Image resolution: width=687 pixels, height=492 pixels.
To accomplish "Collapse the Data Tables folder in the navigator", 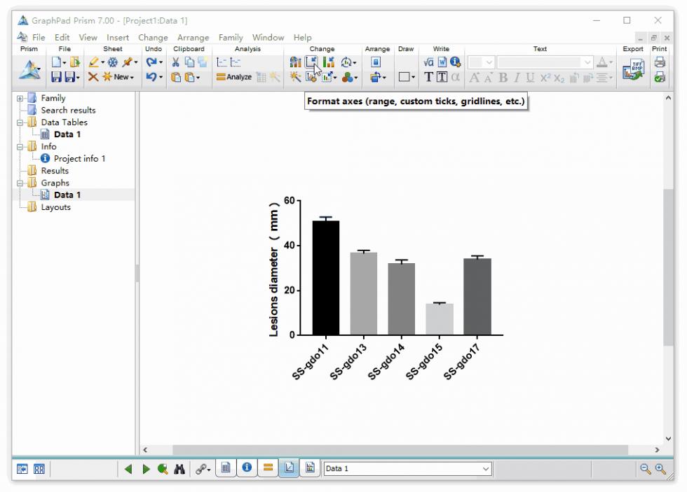I will point(20,123).
